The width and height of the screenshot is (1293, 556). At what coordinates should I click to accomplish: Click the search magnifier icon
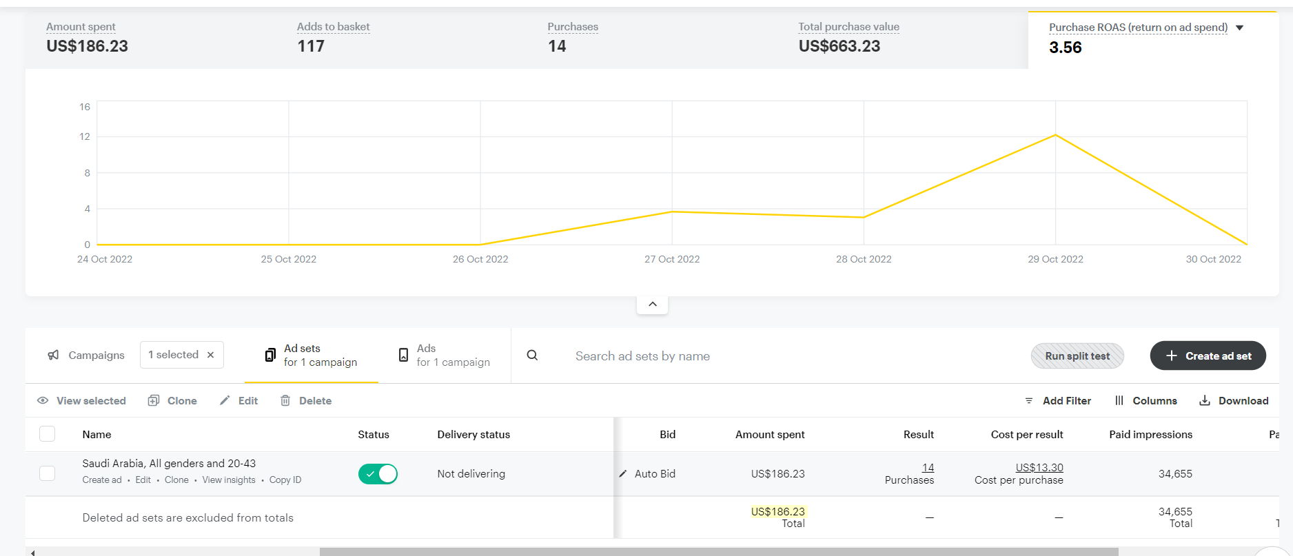[x=532, y=356]
